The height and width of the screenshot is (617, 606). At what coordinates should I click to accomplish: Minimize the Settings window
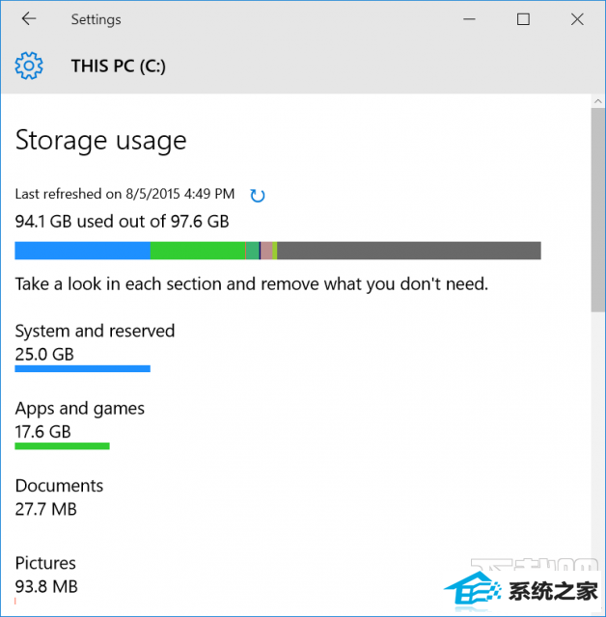point(469,19)
